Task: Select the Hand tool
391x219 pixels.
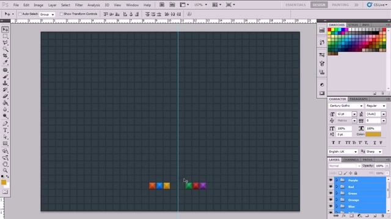Action: [x=5, y=164]
